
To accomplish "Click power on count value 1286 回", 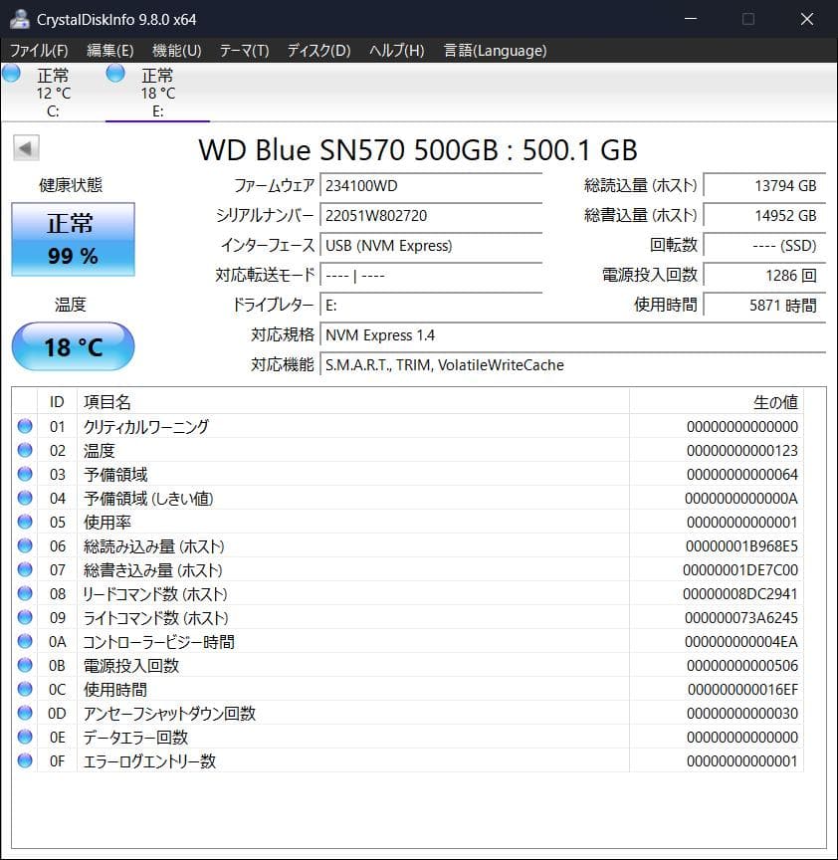I will pyautogui.click(x=764, y=276).
